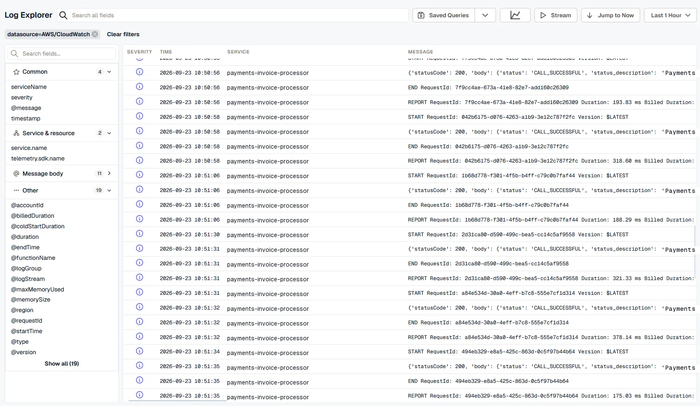
Task: Click the SERVICE column header
Action: [x=238, y=52]
